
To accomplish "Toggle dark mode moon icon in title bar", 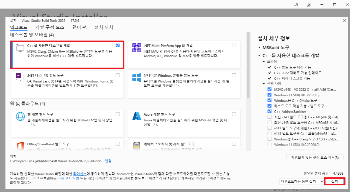I will [296, 5].
